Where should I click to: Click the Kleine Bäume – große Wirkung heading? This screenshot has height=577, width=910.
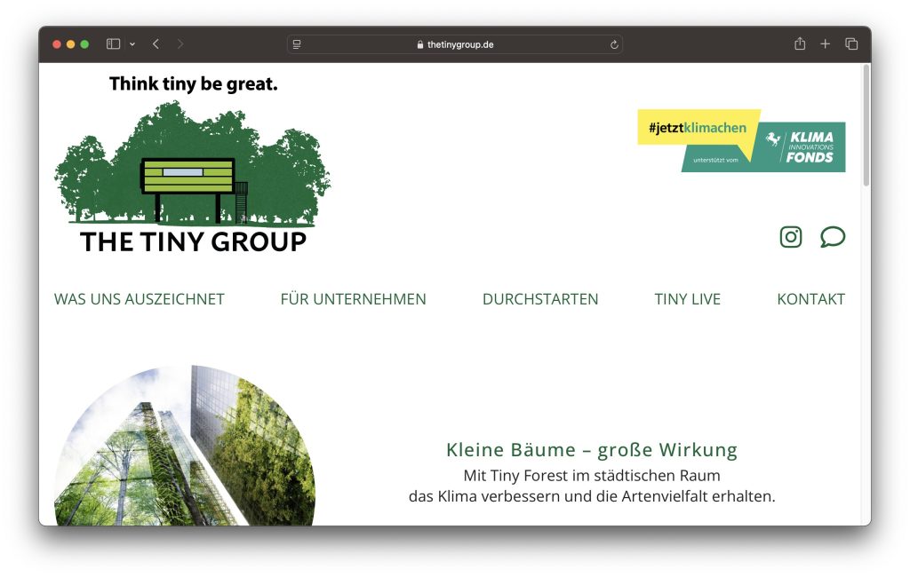coord(591,450)
